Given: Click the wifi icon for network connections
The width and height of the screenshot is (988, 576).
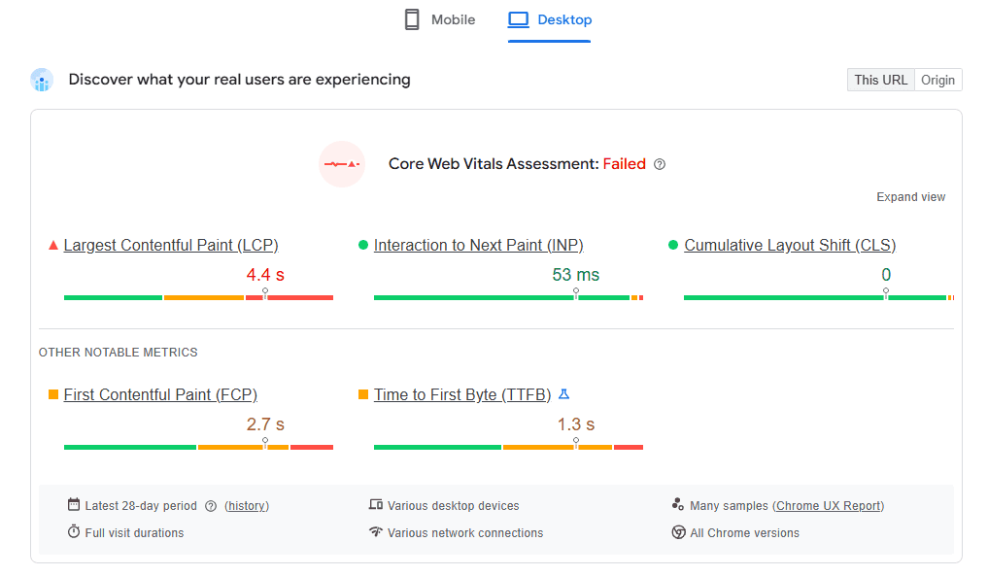Looking at the screenshot, I should 376,532.
